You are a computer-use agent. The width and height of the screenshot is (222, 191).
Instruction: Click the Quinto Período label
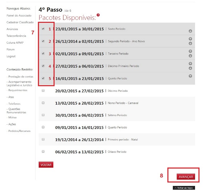(x=117, y=78)
